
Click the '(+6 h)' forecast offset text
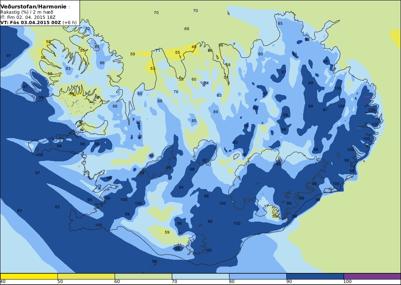69,22
